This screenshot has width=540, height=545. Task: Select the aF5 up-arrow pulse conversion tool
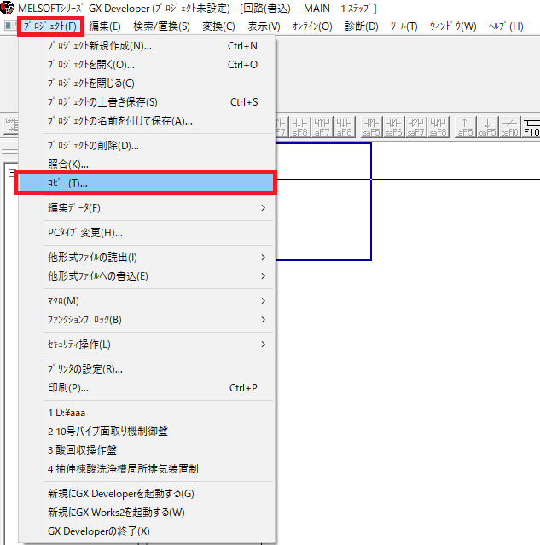(x=465, y=127)
